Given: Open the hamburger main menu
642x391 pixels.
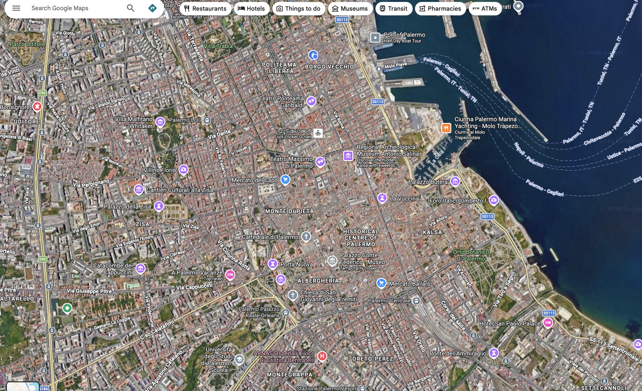Looking at the screenshot, I should (16, 8).
